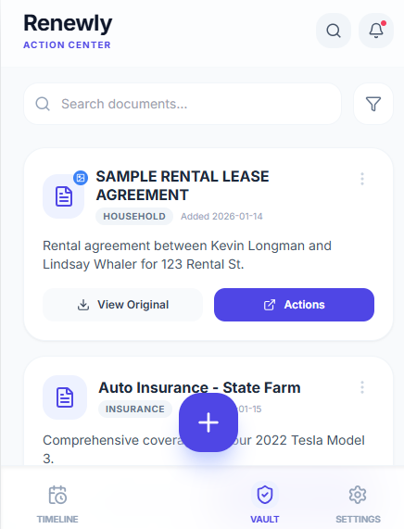Switch to the Vault tab
The height and width of the screenshot is (529, 404).
(x=265, y=503)
